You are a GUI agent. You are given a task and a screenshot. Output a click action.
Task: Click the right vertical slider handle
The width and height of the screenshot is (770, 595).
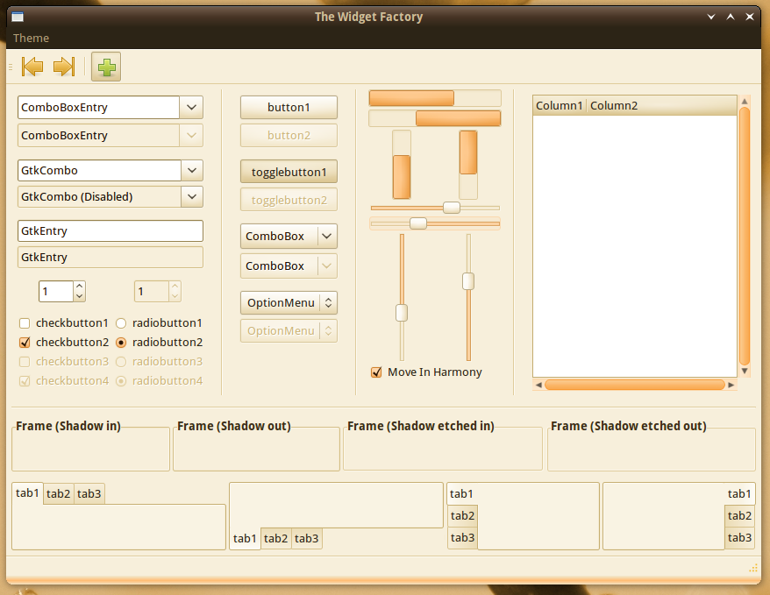coord(468,281)
